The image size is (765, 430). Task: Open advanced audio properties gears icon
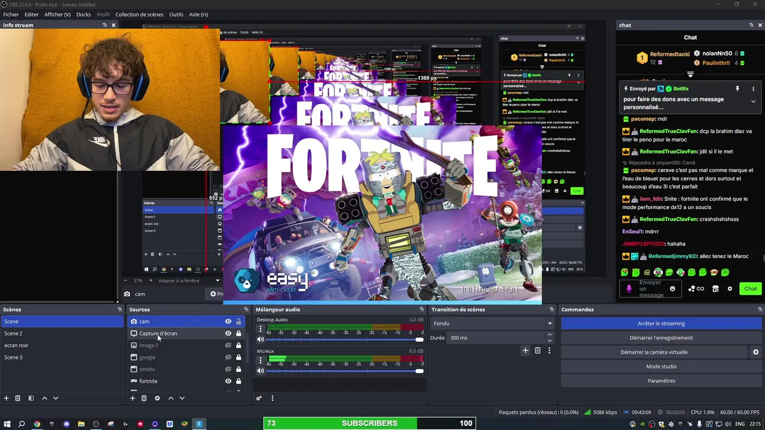pos(259,398)
